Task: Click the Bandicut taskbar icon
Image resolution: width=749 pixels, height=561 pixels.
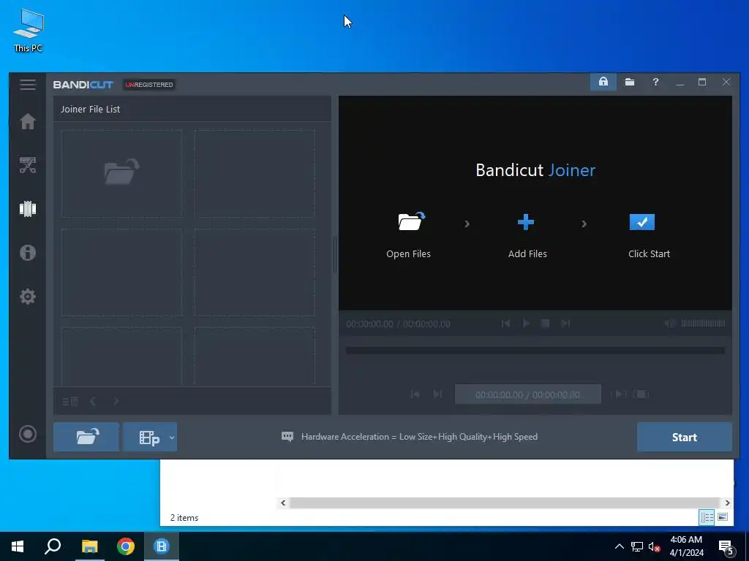Action: (162, 546)
